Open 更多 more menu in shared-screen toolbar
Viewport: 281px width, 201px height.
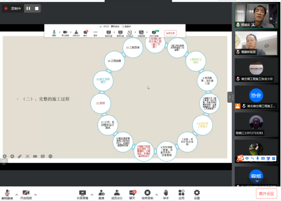tap(95, 33)
